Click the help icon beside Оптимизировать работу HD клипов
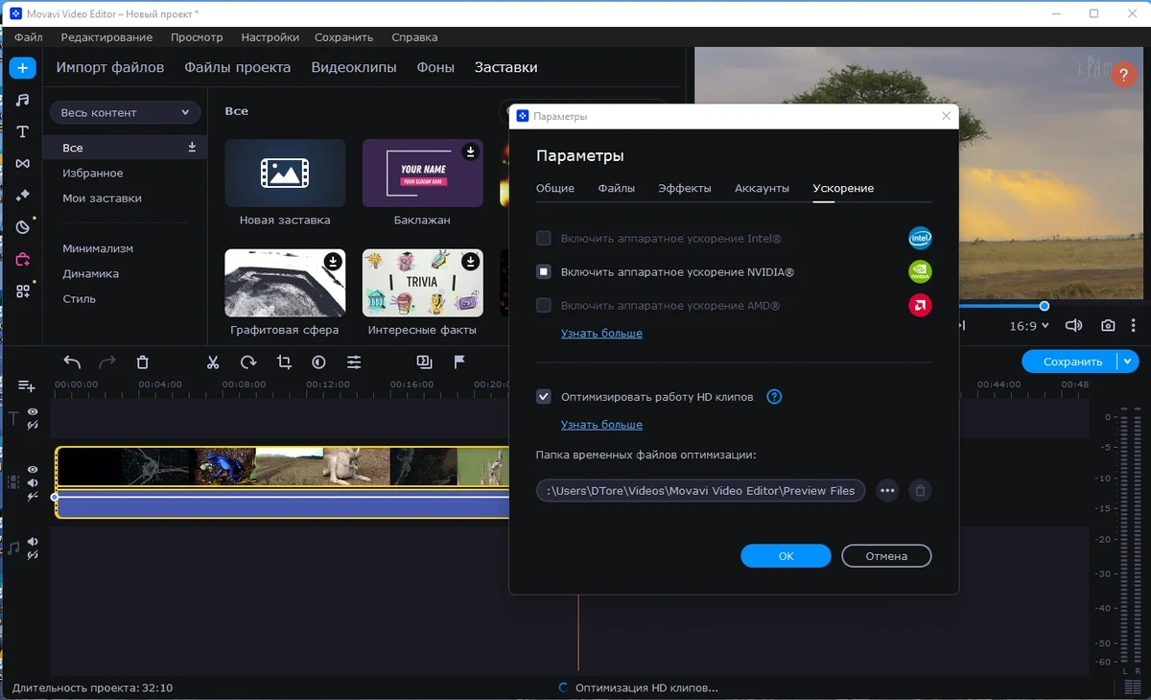This screenshot has width=1151, height=700. (x=774, y=396)
